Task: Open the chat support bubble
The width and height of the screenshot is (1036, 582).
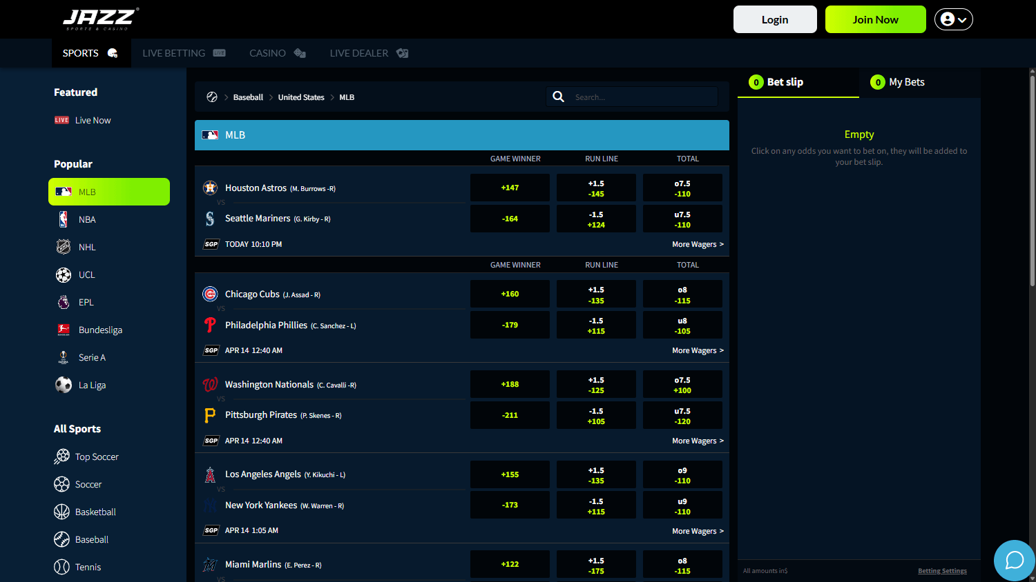Action: (x=1014, y=561)
